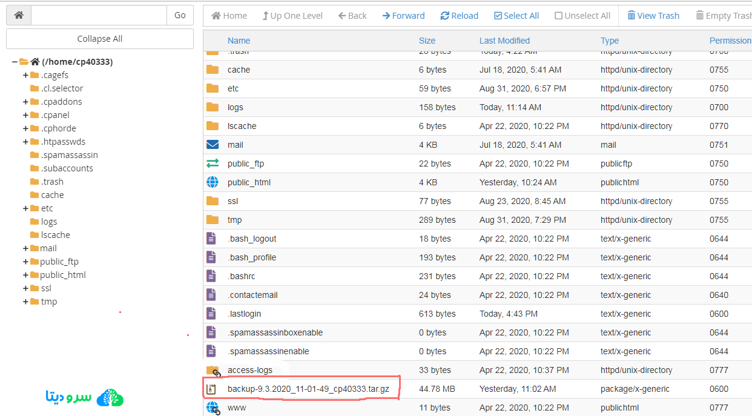Click the Go button
Viewport: 752px width, 416px height.
[x=180, y=15]
